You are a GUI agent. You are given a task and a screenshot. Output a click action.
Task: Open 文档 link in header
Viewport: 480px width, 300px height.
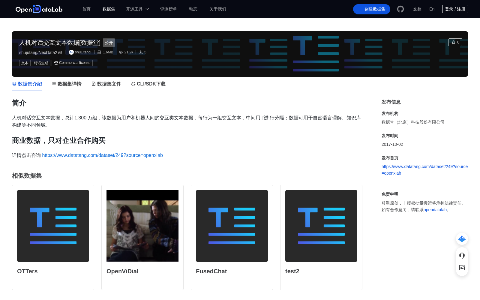(x=417, y=9)
